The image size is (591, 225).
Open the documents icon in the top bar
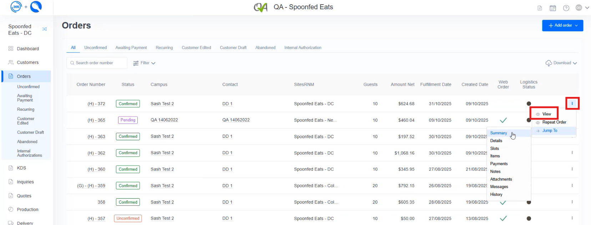coord(540,7)
